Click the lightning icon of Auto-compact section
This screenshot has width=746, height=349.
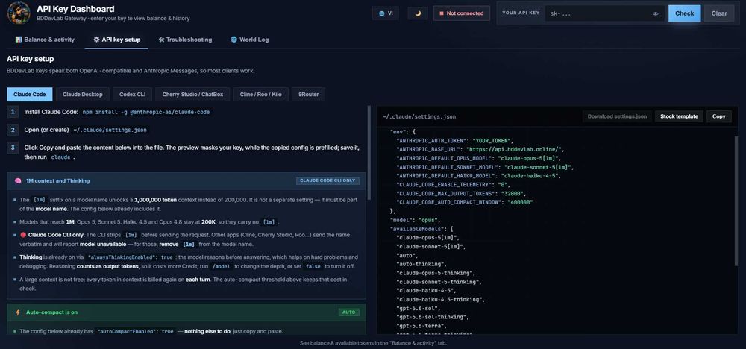(18, 312)
